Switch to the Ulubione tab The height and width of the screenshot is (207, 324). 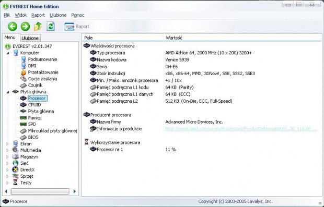(30, 38)
